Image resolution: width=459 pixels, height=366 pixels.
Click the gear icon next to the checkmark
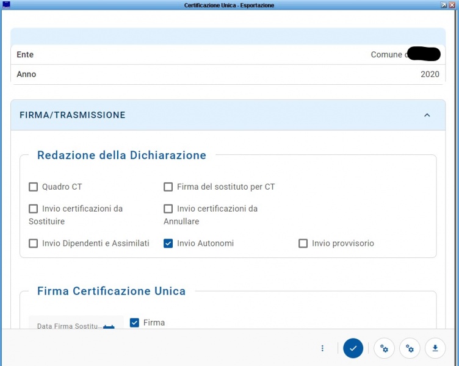(384, 348)
